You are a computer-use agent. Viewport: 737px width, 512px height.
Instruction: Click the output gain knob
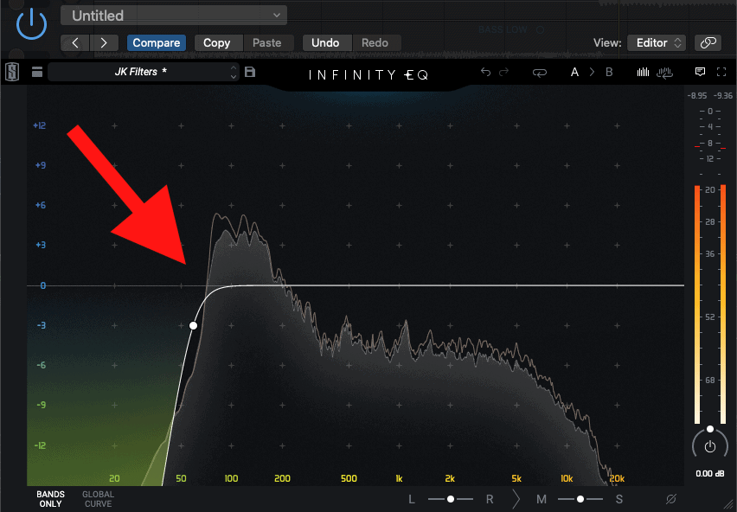pos(709,445)
